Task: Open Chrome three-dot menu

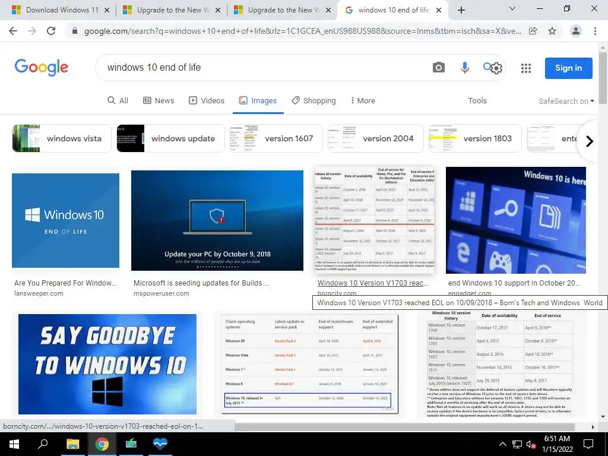Action: 595,31
